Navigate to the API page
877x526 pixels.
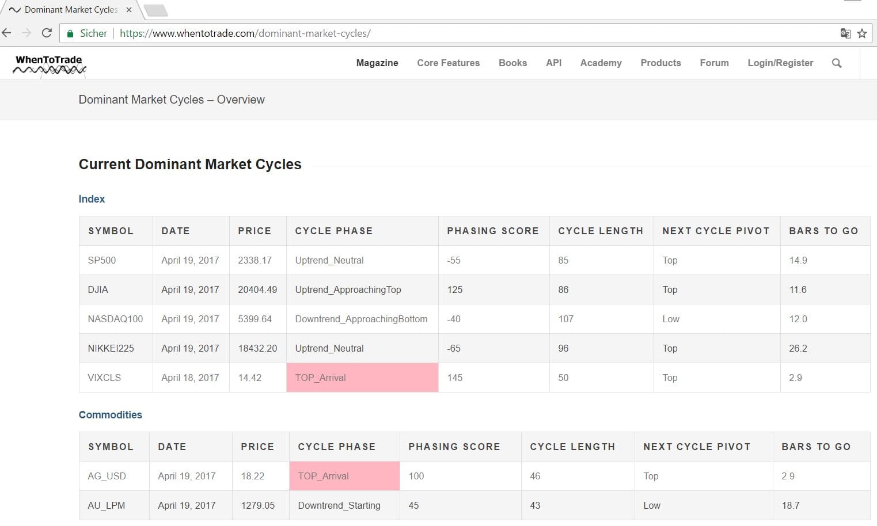pyautogui.click(x=553, y=63)
